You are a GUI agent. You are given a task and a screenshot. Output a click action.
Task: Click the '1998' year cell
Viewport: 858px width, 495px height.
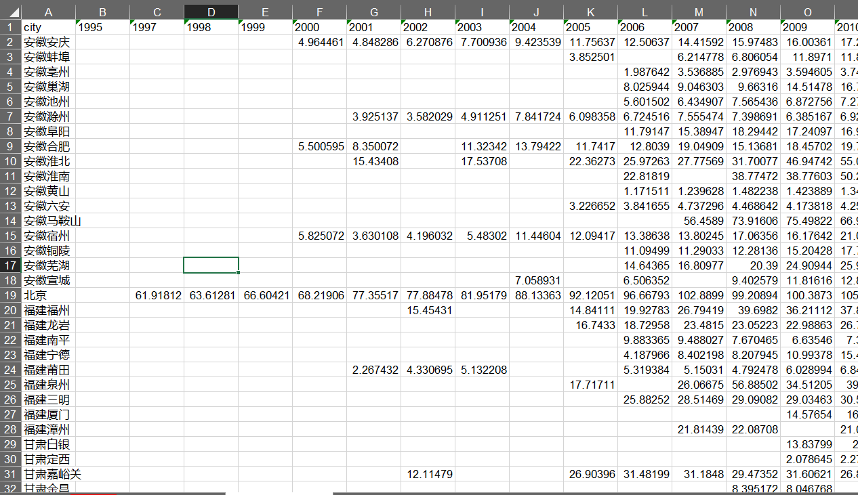tap(211, 27)
